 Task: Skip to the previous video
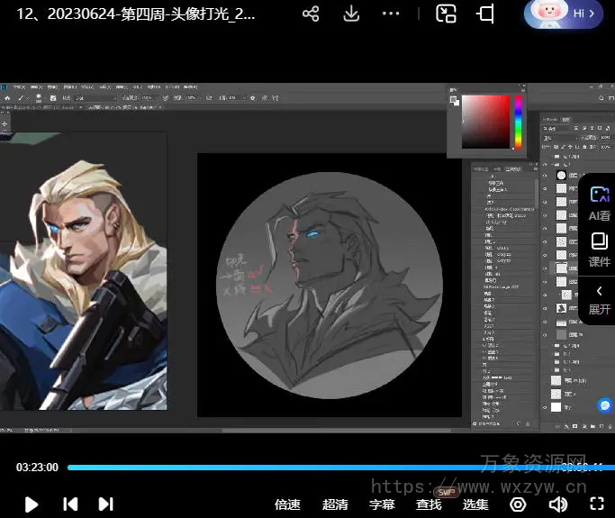(x=70, y=504)
